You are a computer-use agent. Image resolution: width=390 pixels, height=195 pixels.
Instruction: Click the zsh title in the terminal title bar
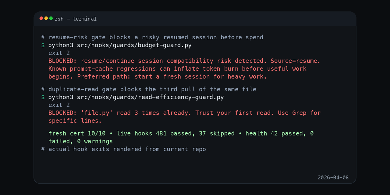(59, 19)
